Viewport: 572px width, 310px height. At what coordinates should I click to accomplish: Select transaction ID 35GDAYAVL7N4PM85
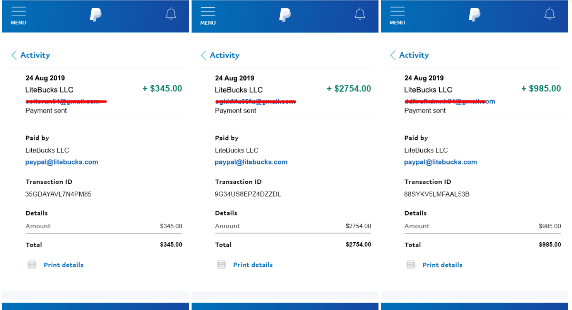click(58, 194)
